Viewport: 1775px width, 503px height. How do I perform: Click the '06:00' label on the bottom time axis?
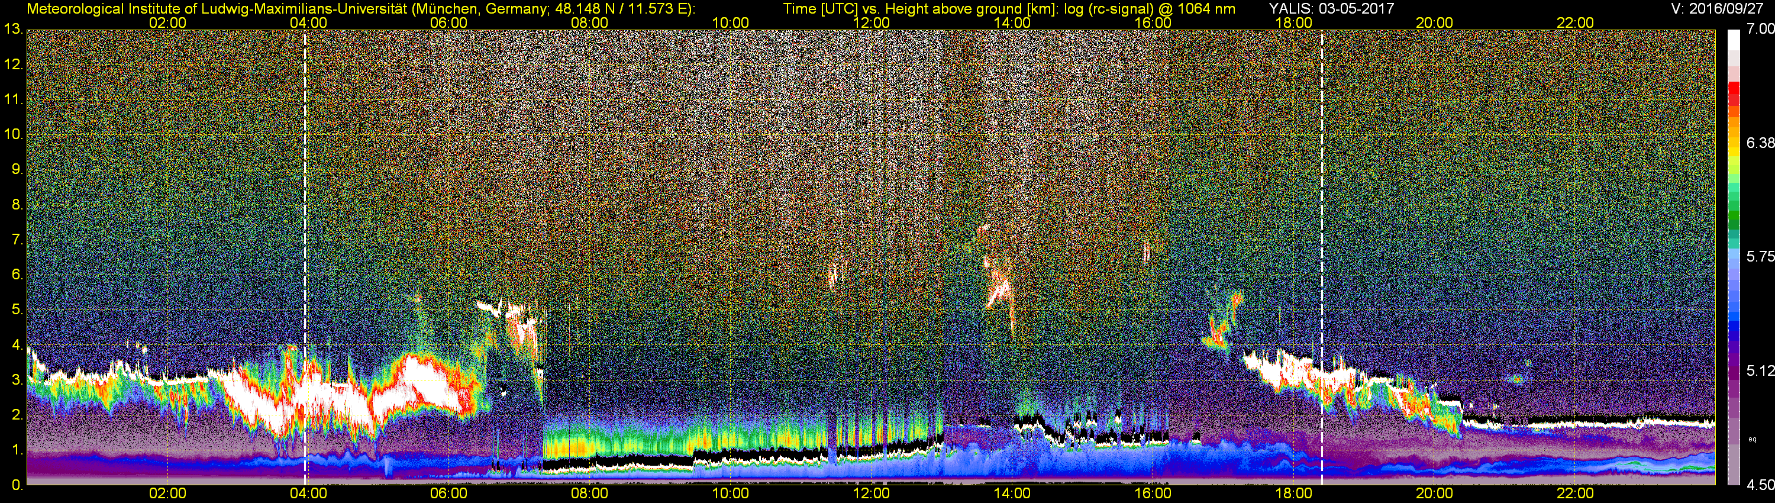pos(448,494)
